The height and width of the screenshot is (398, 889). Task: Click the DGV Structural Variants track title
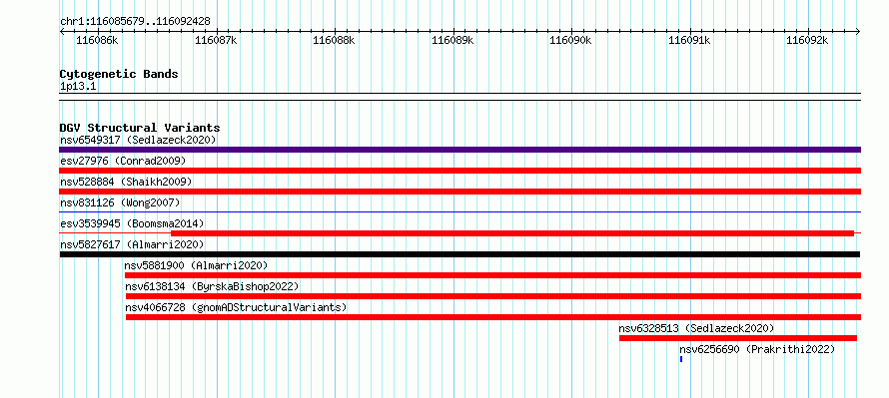[140, 128]
